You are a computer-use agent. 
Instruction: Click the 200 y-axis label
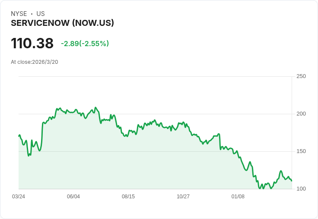coord(301,114)
